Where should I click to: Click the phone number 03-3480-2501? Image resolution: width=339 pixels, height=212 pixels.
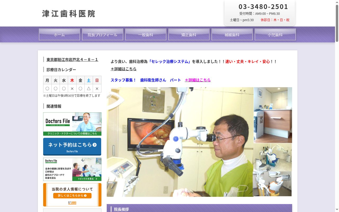tap(263, 7)
